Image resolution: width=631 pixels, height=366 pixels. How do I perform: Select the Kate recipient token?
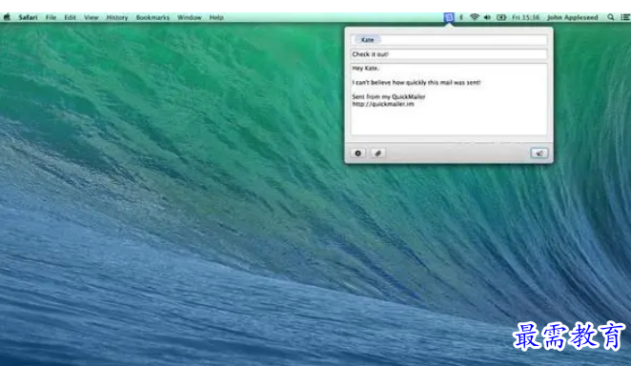click(x=367, y=40)
